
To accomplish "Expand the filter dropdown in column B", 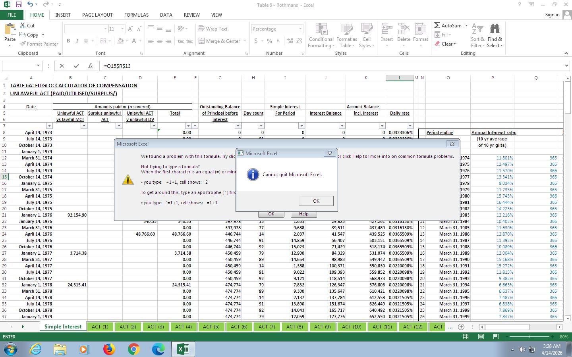I will (84, 126).
